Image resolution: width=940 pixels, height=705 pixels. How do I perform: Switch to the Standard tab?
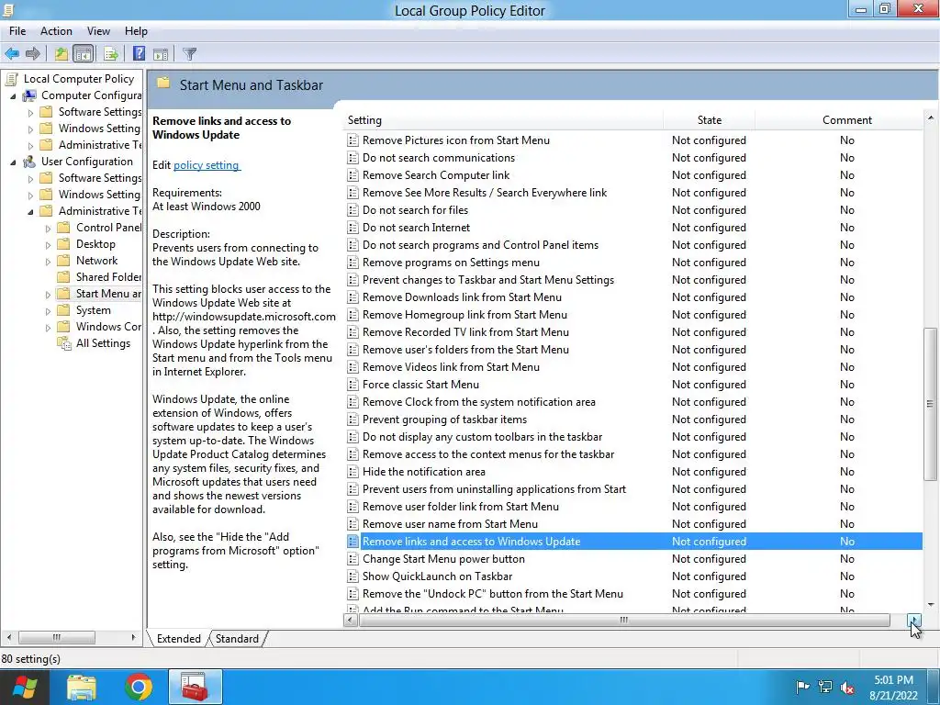pyautogui.click(x=238, y=639)
